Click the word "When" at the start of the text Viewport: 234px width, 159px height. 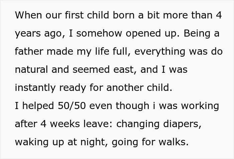click(x=28, y=15)
